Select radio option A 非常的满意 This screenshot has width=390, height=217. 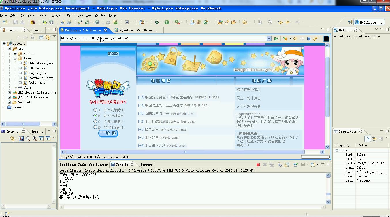pos(95,110)
